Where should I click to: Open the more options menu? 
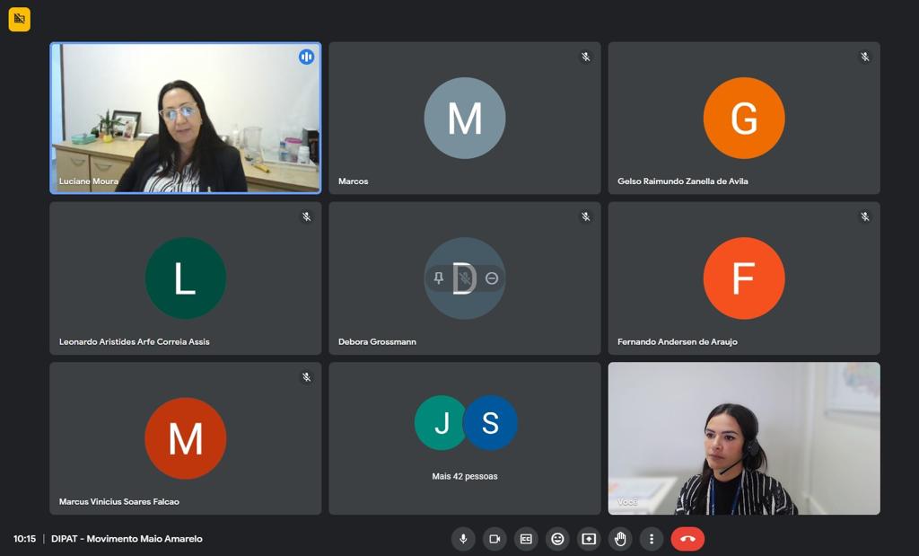[x=652, y=539]
